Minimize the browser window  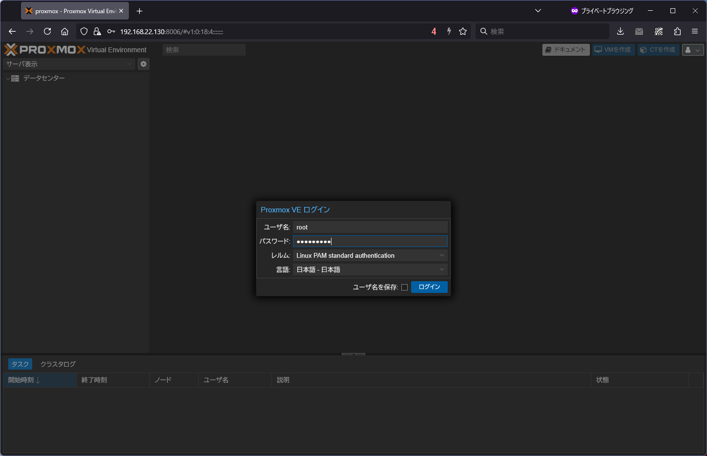[650, 11]
